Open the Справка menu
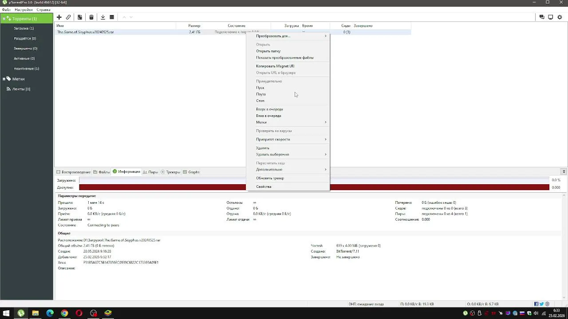The image size is (568, 319). click(43, 10)
